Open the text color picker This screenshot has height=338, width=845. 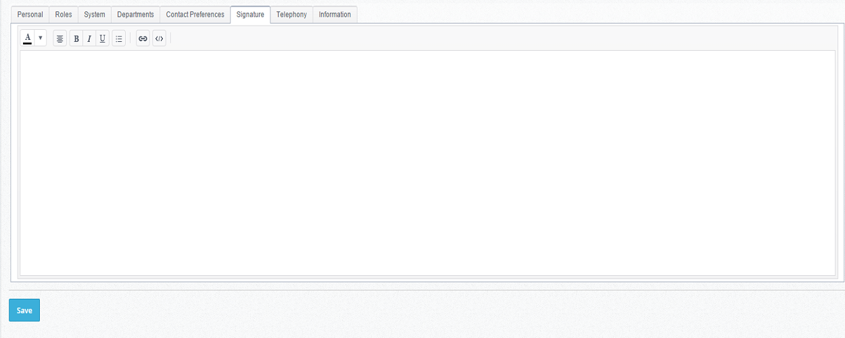[x=28, y=39]
